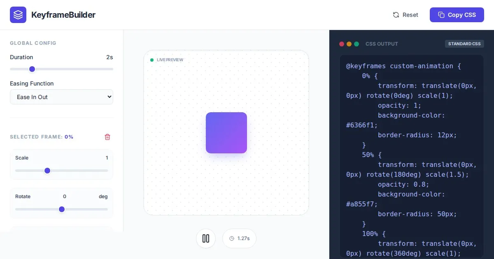Click the Duration slider handle

click(x=32, y=69)
